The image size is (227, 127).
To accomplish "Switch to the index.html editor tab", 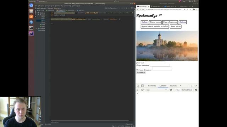I will (x=50, y=11).
